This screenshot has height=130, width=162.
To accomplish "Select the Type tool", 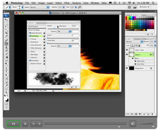I will click(6, 71).
